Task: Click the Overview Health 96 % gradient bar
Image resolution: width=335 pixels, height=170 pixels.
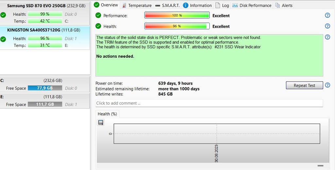Action: (x=177, y=26)
